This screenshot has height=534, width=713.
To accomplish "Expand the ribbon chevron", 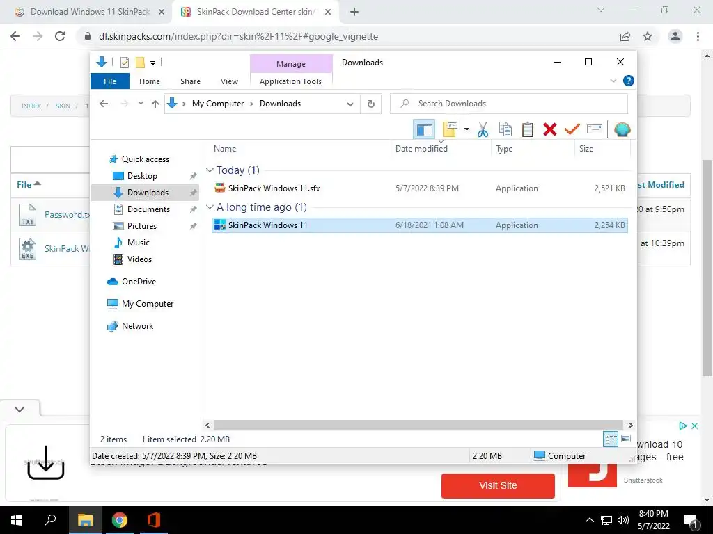I will (613, 81).
